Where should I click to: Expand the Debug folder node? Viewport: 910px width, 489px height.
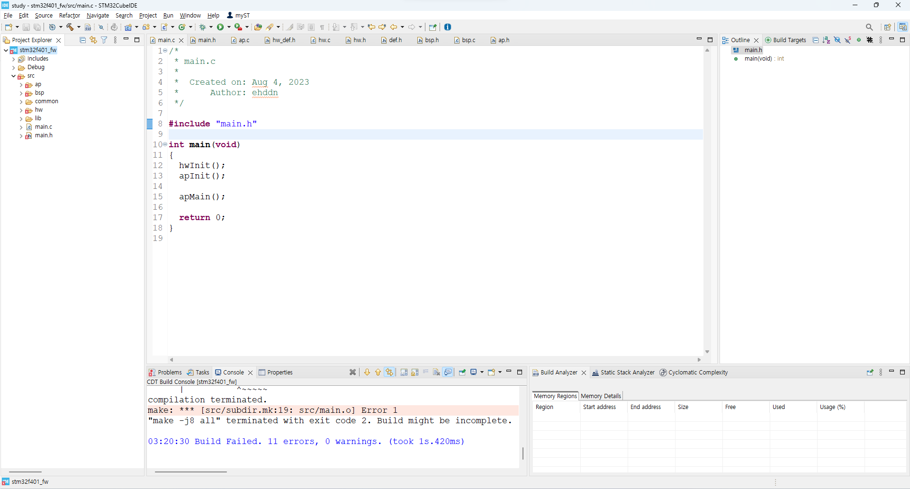point(13,68)
